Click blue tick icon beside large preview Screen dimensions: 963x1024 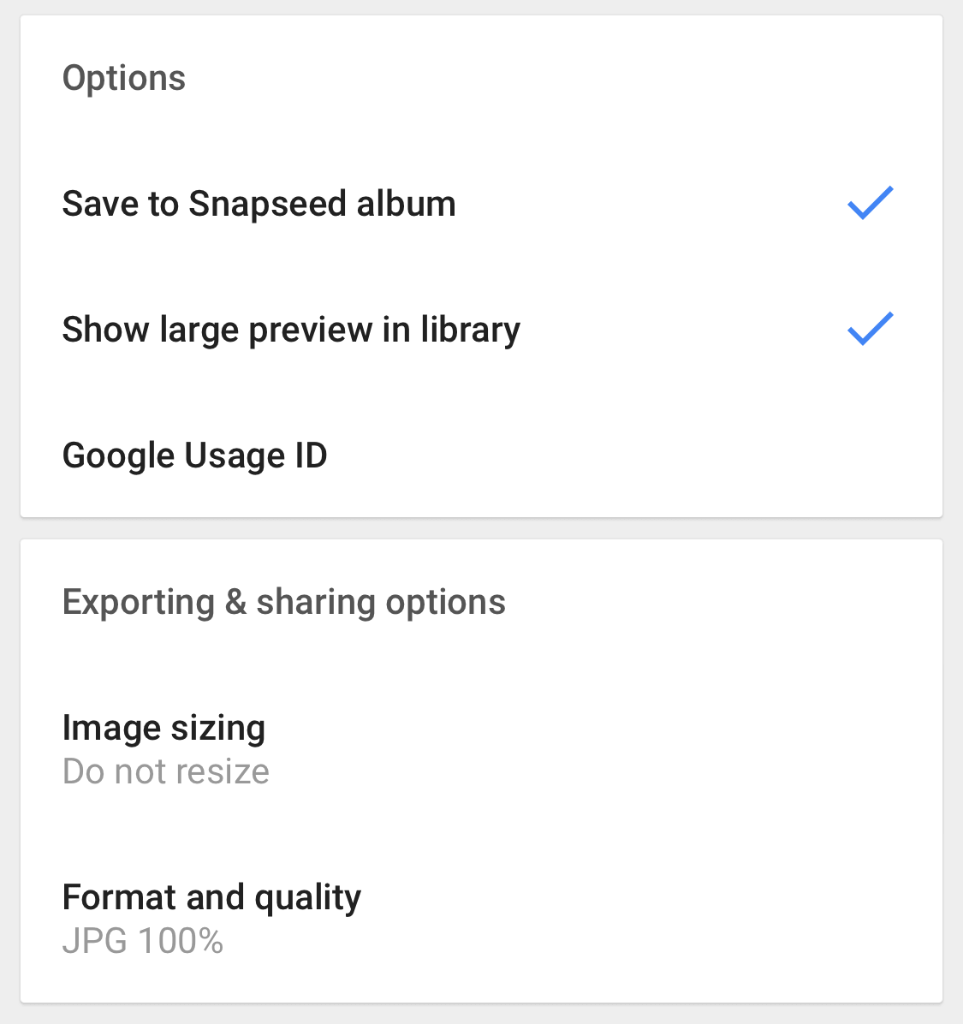[x=870, y=329]
